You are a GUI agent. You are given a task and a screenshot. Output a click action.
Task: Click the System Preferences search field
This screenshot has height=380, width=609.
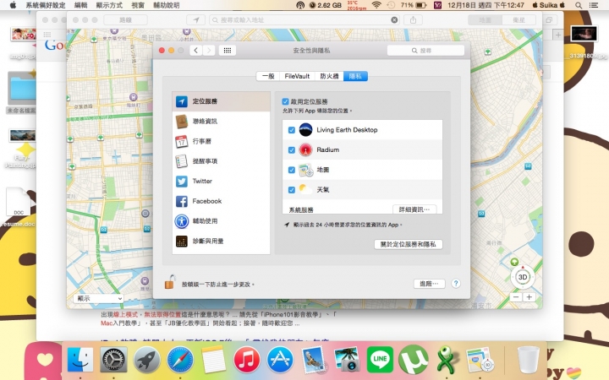click(x=425, y=51)
